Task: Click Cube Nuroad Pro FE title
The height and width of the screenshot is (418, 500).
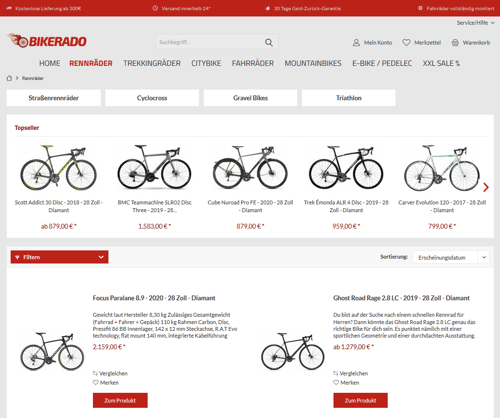Action: tap(250, 206)
